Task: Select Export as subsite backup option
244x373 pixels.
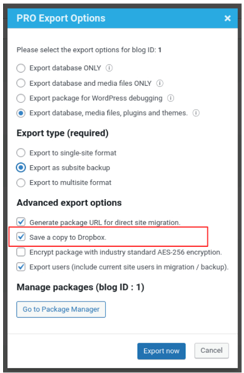Action: point(21,168)
